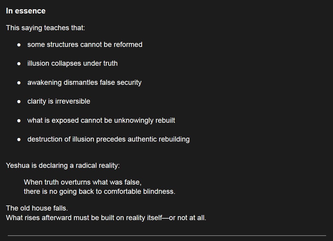Click the sentence "The old house falls."
Screen dimensions: 333x241
37,208
